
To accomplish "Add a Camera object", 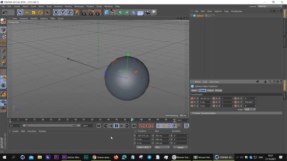I will tap(147, 13).
